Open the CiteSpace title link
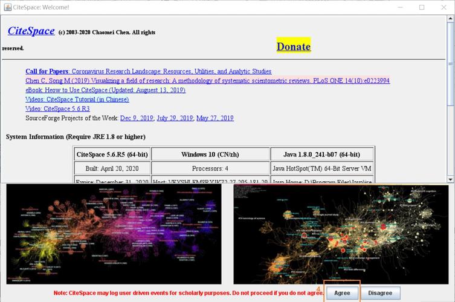The height and width of the screenshot is (302, 455). pos(31,31)
